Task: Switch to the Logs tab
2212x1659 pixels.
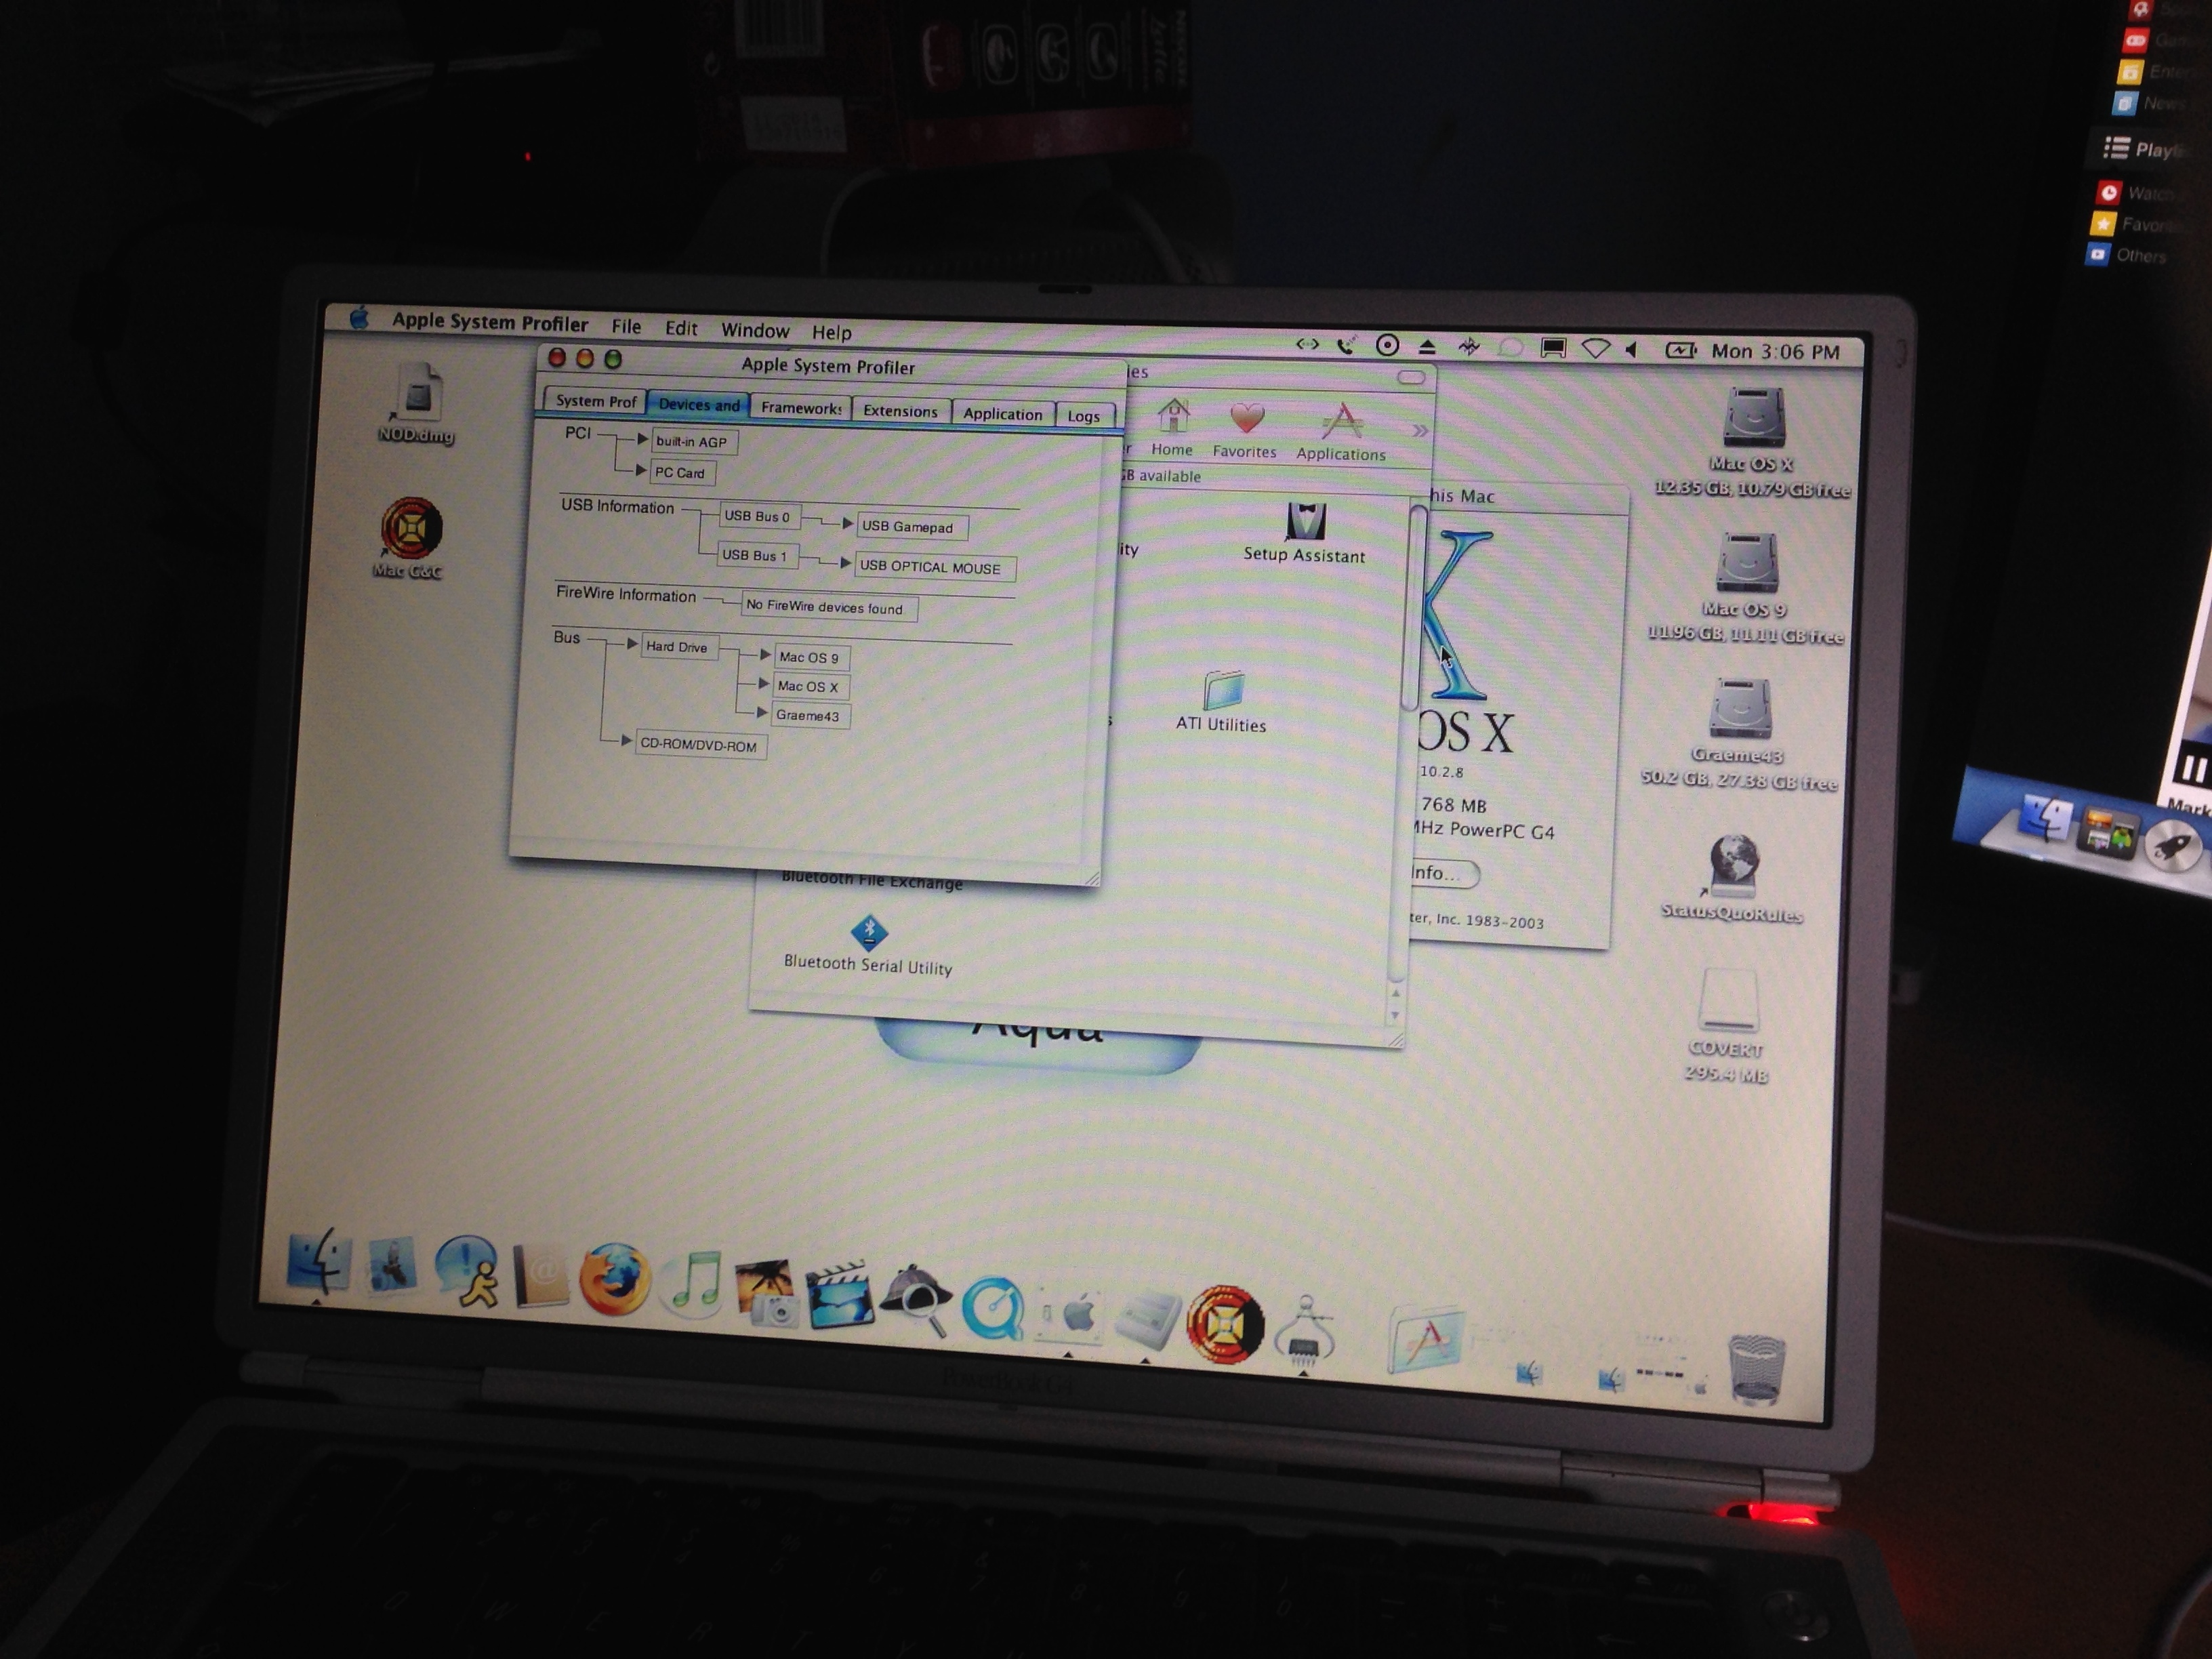Action: pos(1084,416)
